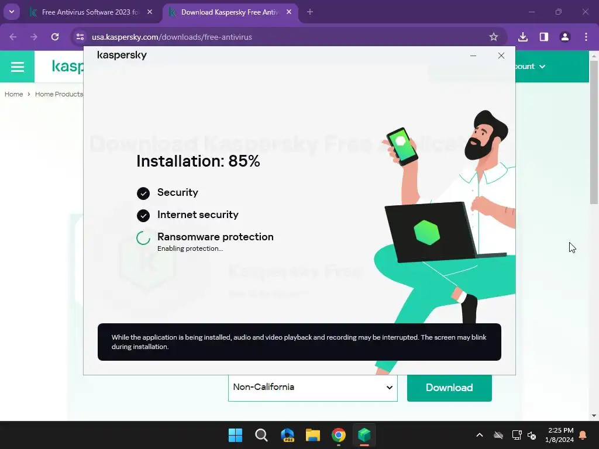Toggle Chrome side panel icon
The height and width of the screenshot is (449, 599).
point(544,37)
